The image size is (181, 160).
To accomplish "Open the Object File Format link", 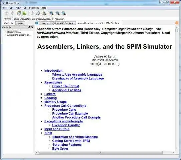I will click(66, 86).
